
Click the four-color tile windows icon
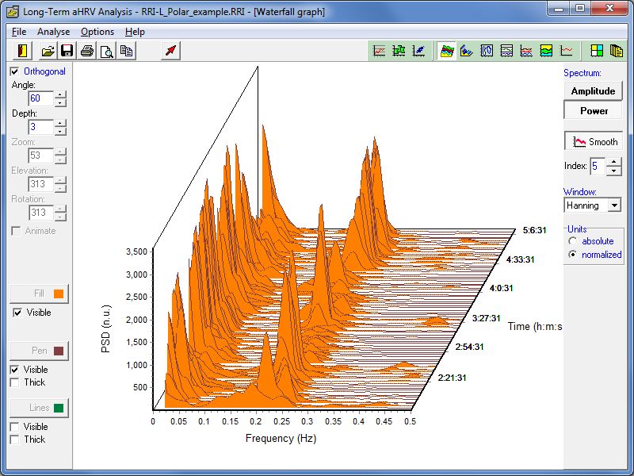click(x=596, y=51)
